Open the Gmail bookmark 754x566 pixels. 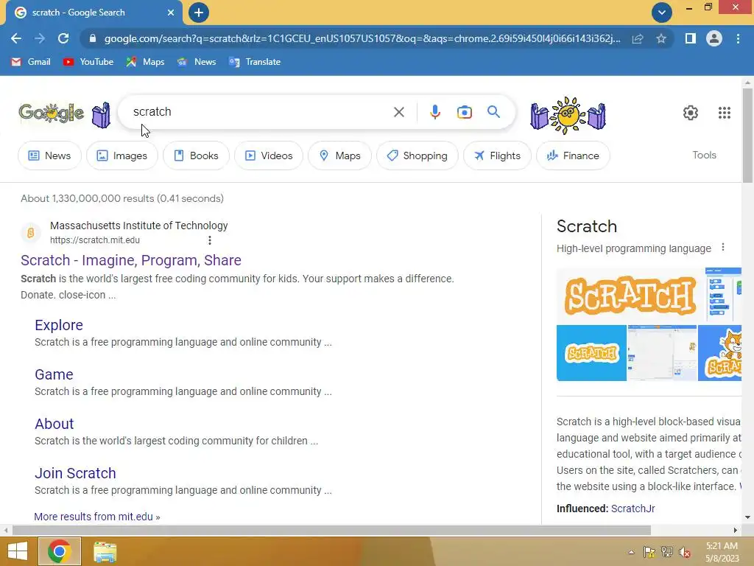tap(31, 62)
